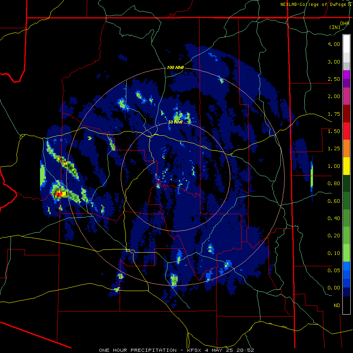Click the ONE HOUR PRECIPITATION footer text

pyautogui.click(x=138, y=350)
